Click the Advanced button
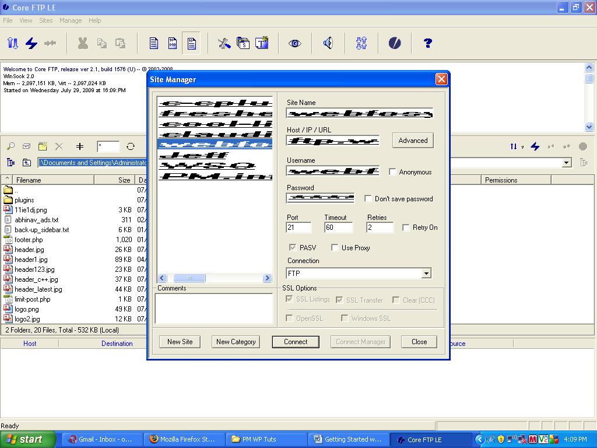This screenshot has height=448, width=597. [413, 140]
